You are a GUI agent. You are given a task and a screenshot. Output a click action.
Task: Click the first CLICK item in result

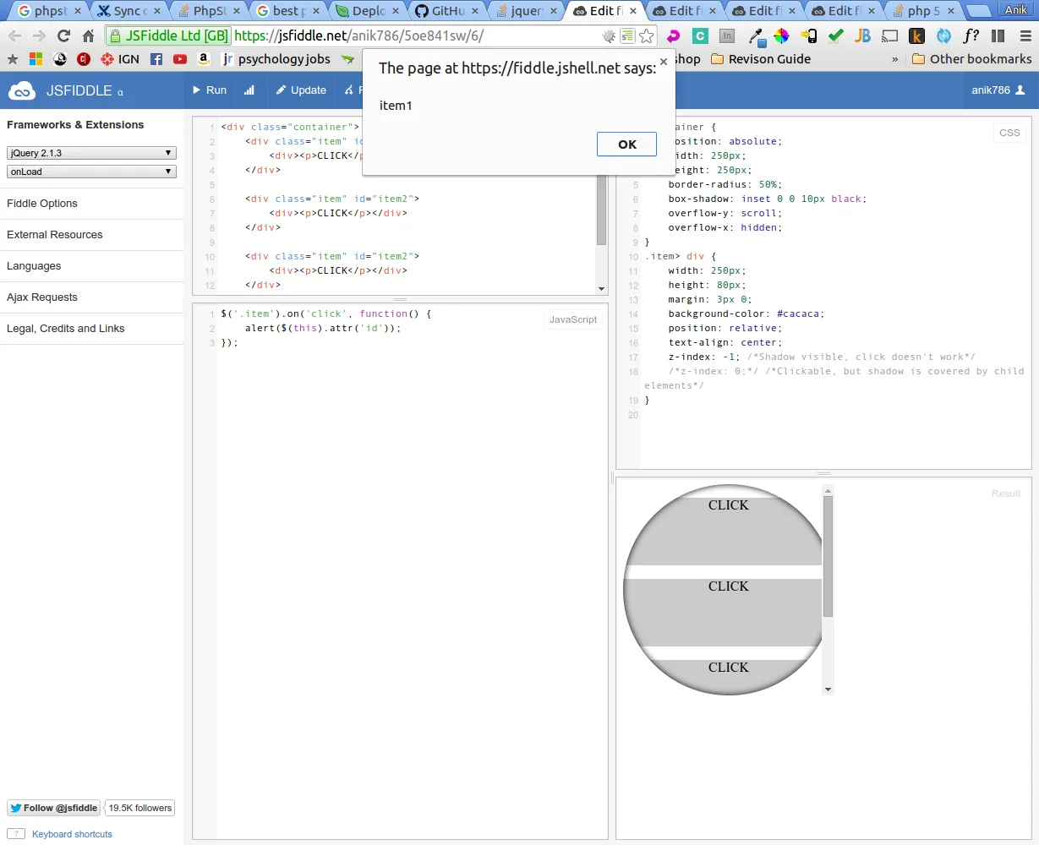click(x=728, y=505)
